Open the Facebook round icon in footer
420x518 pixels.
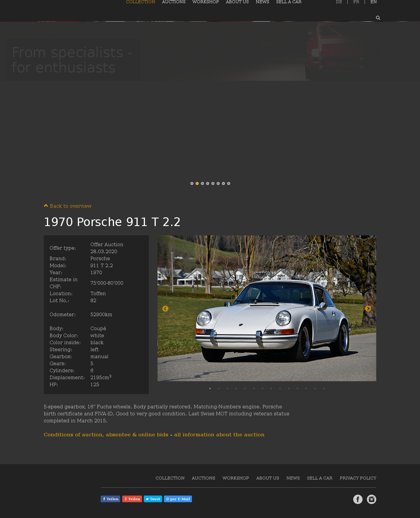pyautogui.click(x=358, y=499)
